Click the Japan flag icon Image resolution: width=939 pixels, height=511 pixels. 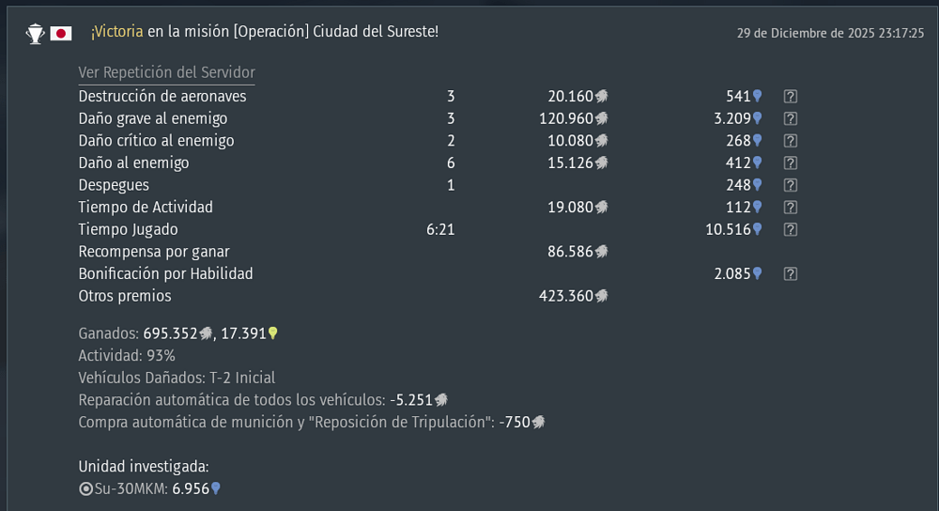(x=61, y=34)
